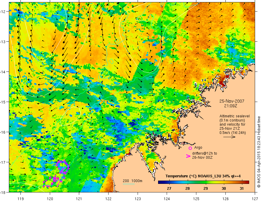261x201 pixels.
Task: Select the date label 25-Nov-2007
Action: coord(232,101)
